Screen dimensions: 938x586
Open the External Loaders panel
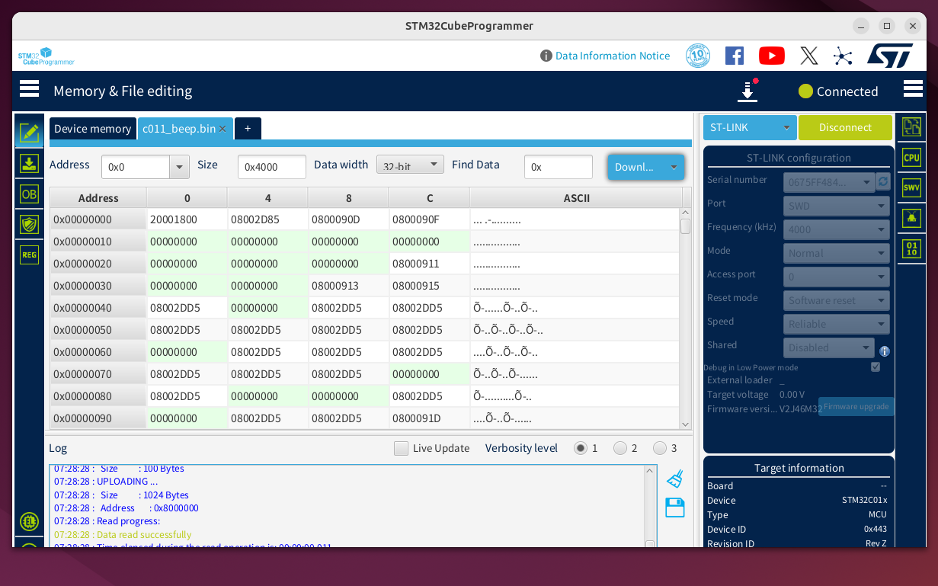[29, 522]
